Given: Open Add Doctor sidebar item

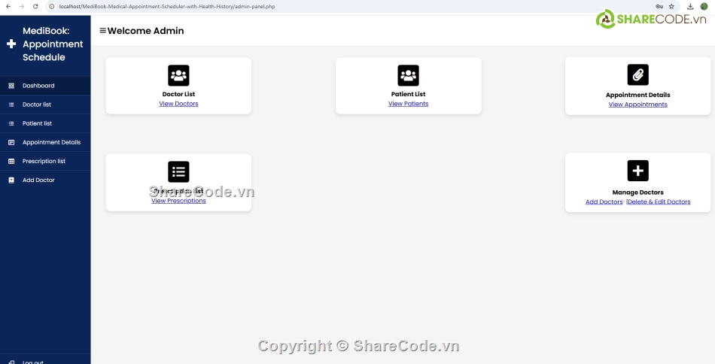Looking at the screenshot, I should (38, 180).
